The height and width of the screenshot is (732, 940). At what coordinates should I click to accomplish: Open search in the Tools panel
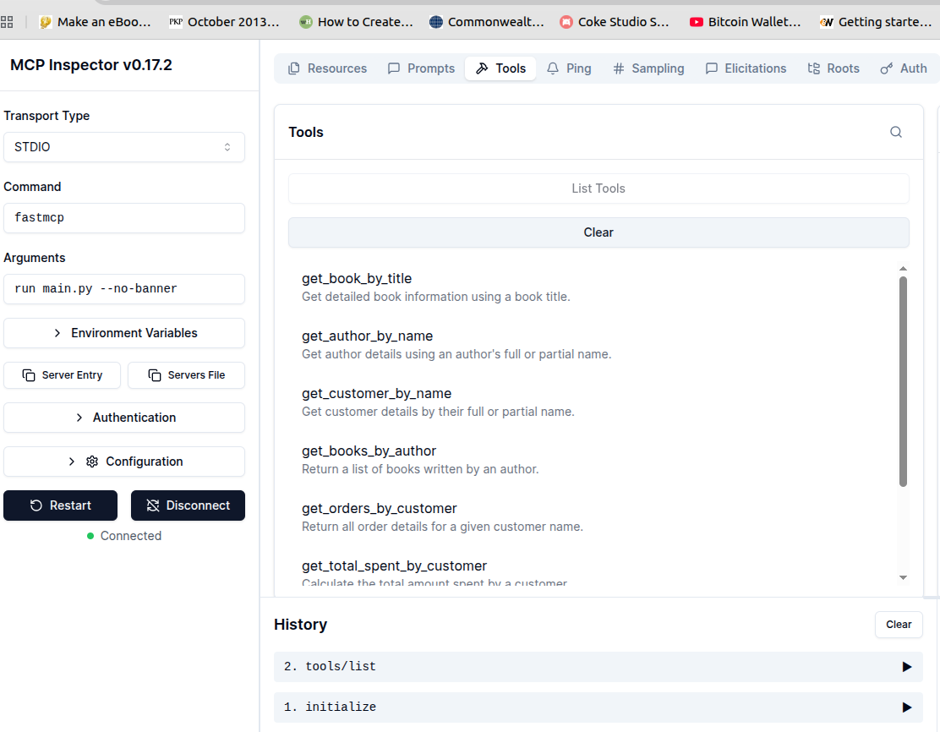coord(895,132)
